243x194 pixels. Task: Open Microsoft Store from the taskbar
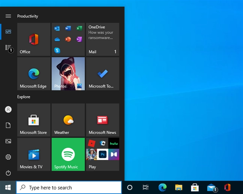195,187
